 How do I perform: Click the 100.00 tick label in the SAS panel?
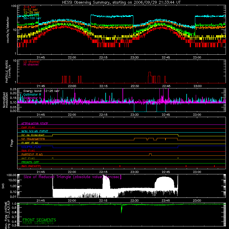[11, 175]
